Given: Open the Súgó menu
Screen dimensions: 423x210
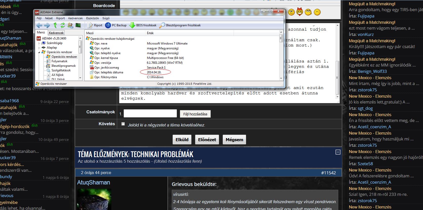Looking at the screenshot, I should (x=106, y=18).
